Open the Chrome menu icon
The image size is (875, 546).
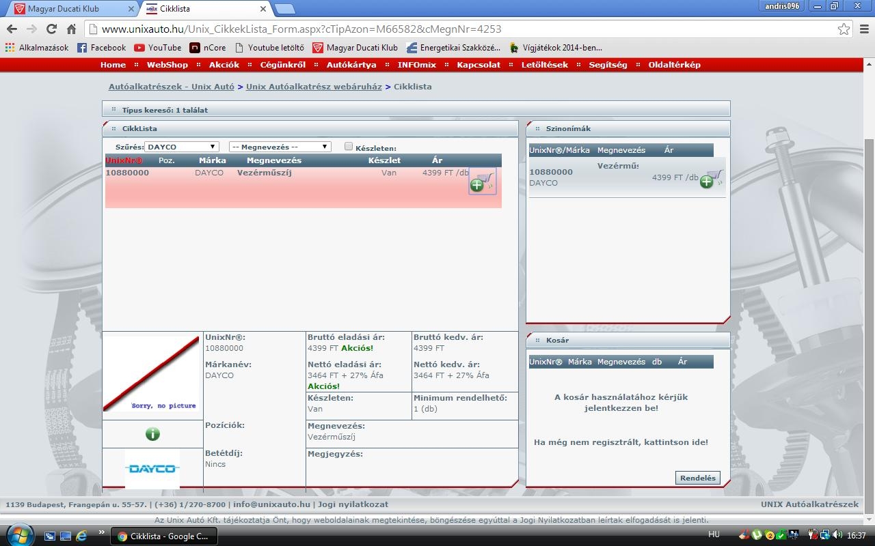pos(863,29)
